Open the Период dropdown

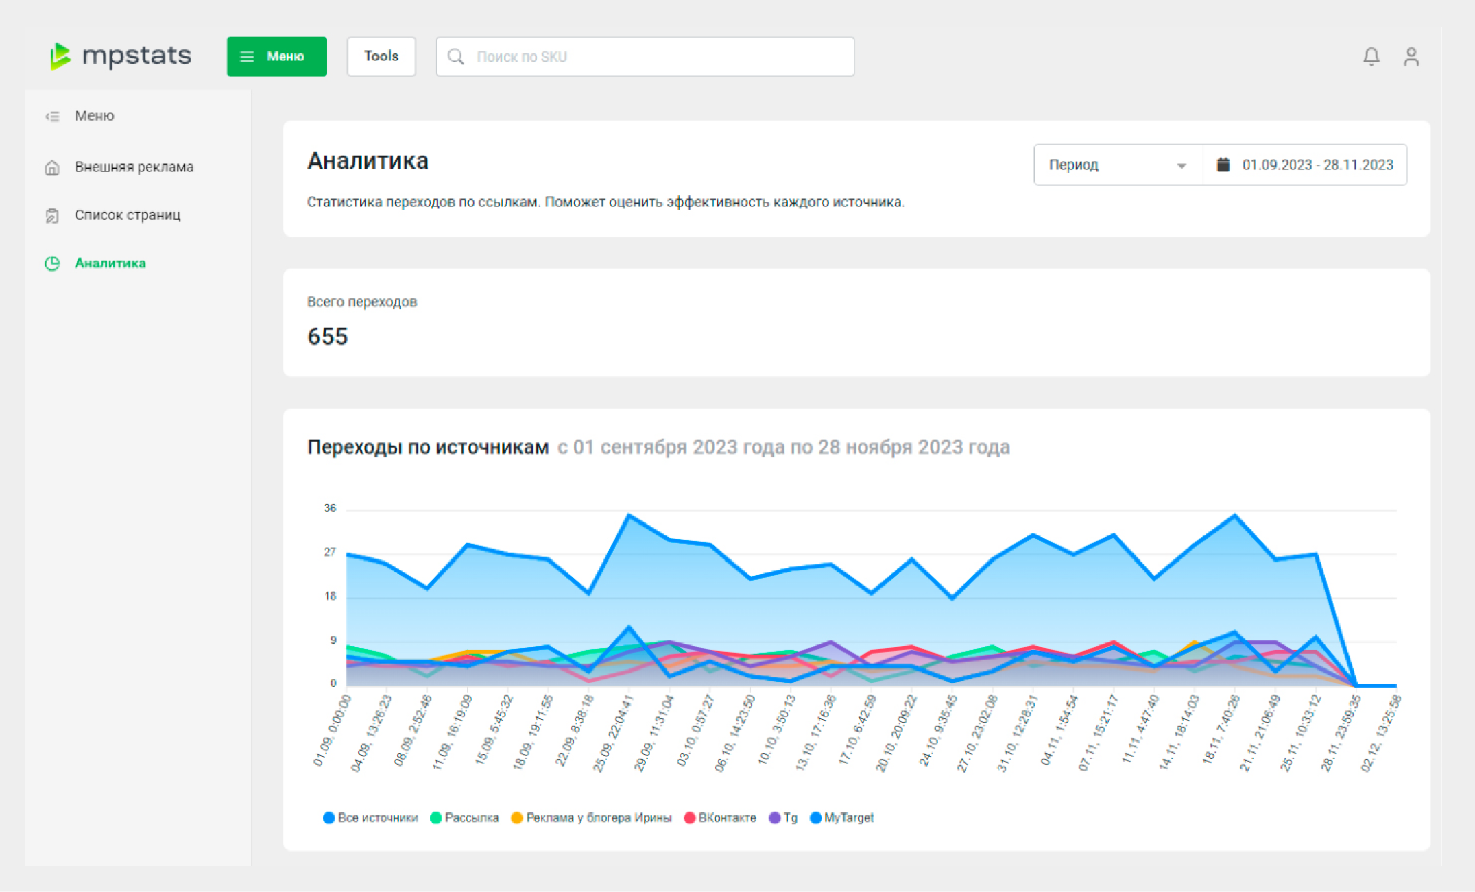pos(1118,165)
